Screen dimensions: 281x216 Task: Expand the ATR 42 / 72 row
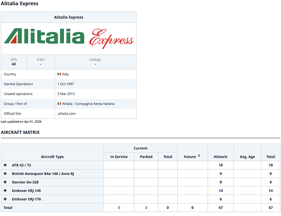pos(5,165)
